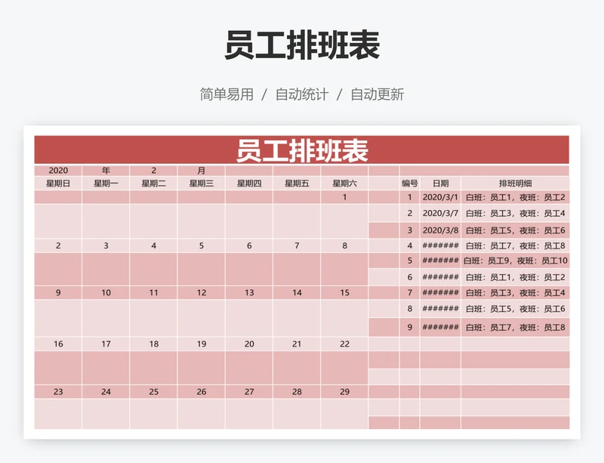
Task: Select the ####### date cell in 编号 7 row
Action: [x=440, y=293]
